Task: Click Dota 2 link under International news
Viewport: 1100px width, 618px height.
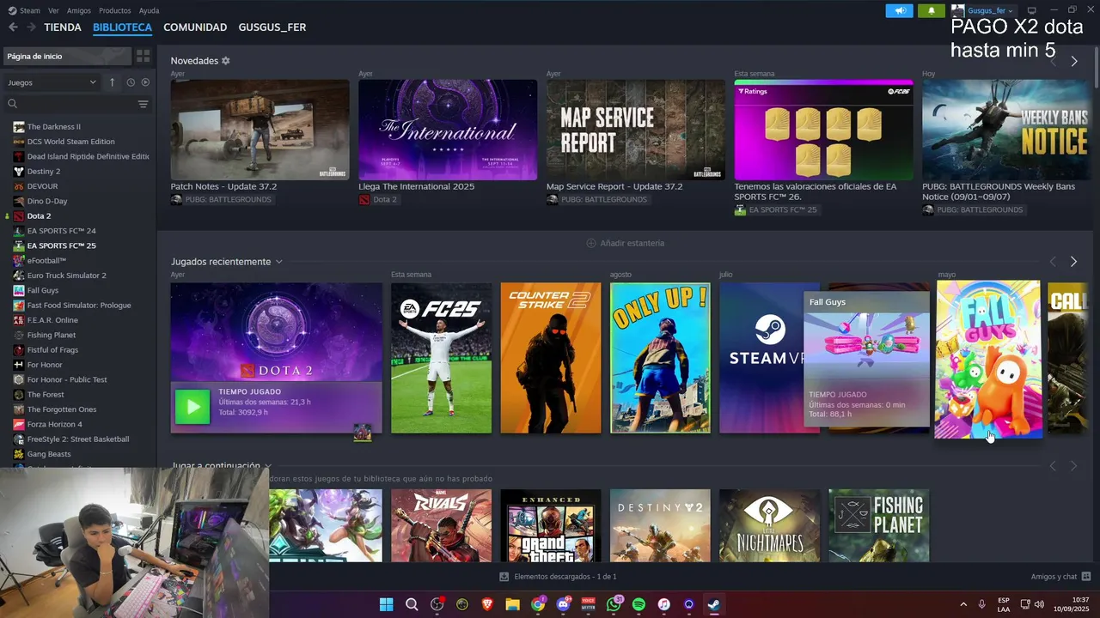Action: [385, 200]
